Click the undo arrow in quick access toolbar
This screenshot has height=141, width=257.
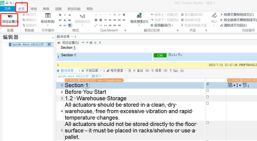11,3
